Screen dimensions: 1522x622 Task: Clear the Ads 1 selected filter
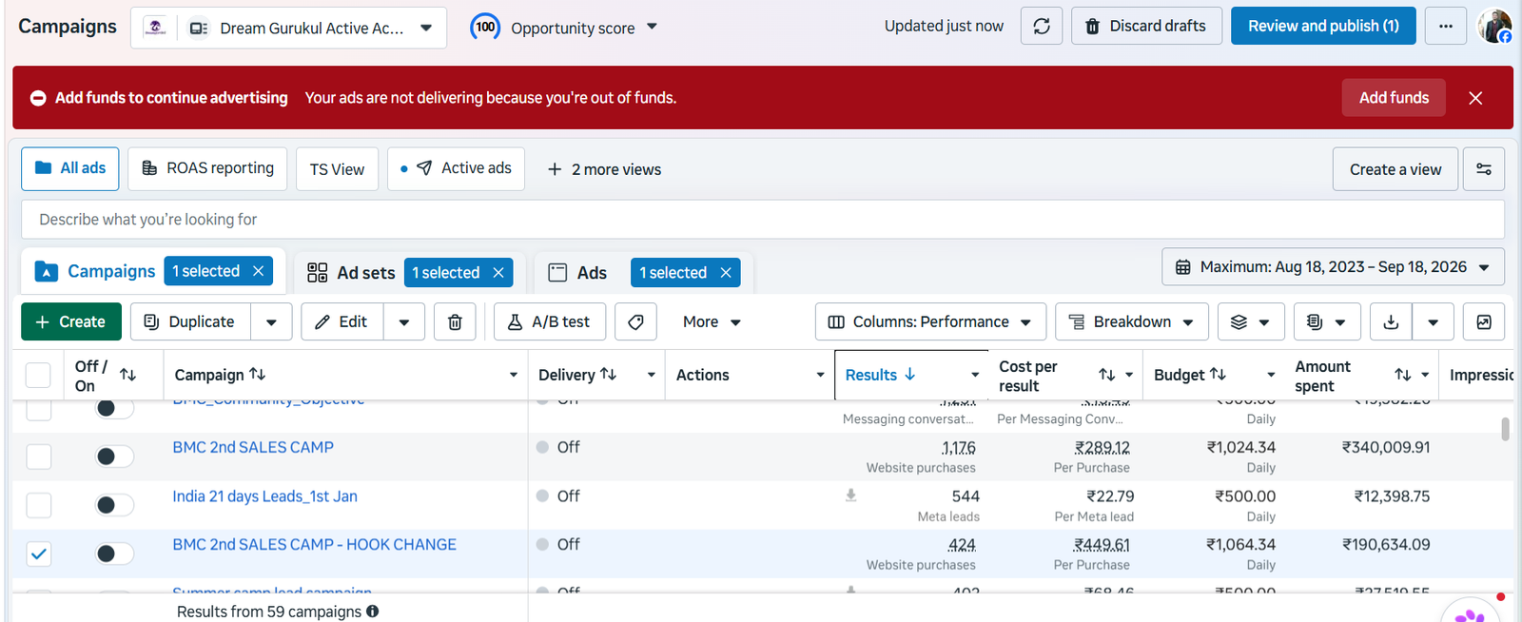pos(725,273)
